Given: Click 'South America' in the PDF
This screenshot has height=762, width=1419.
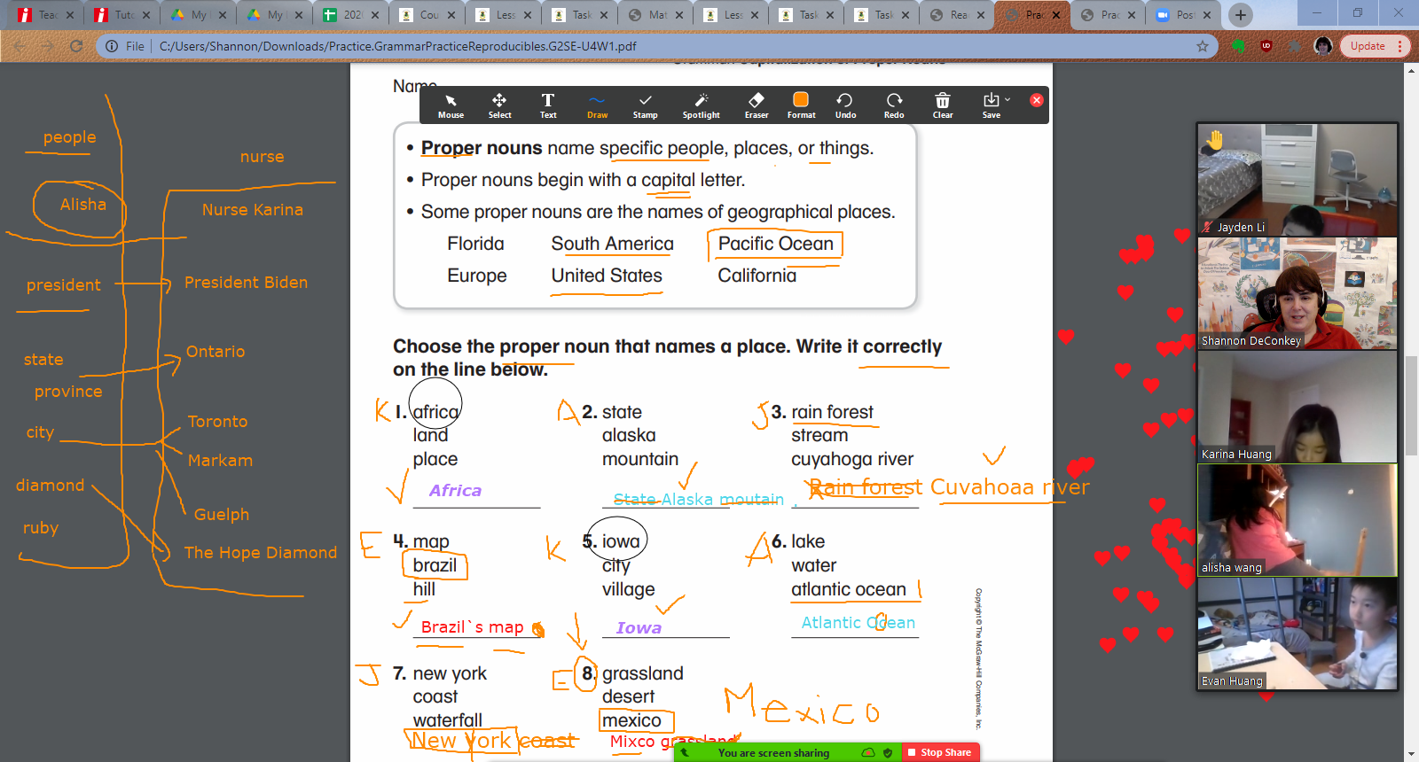Looking at the screenshot, I should tap(612, 244).
